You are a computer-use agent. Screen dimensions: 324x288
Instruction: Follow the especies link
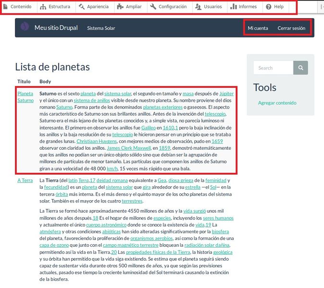coord(162,218)
